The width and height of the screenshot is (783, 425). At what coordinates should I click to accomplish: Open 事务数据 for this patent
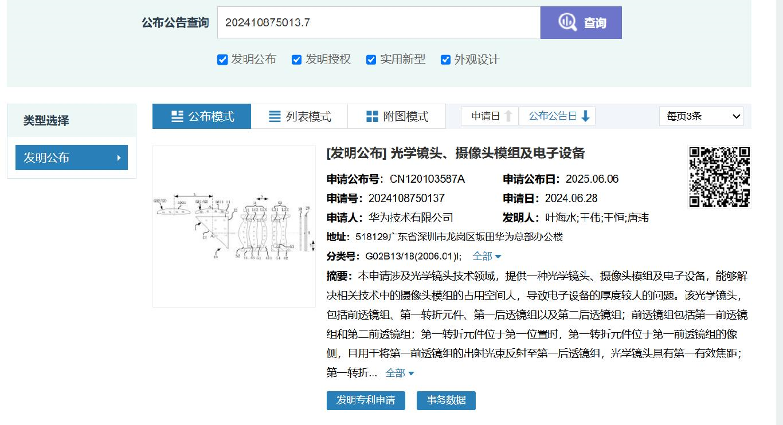click(446, 400)
